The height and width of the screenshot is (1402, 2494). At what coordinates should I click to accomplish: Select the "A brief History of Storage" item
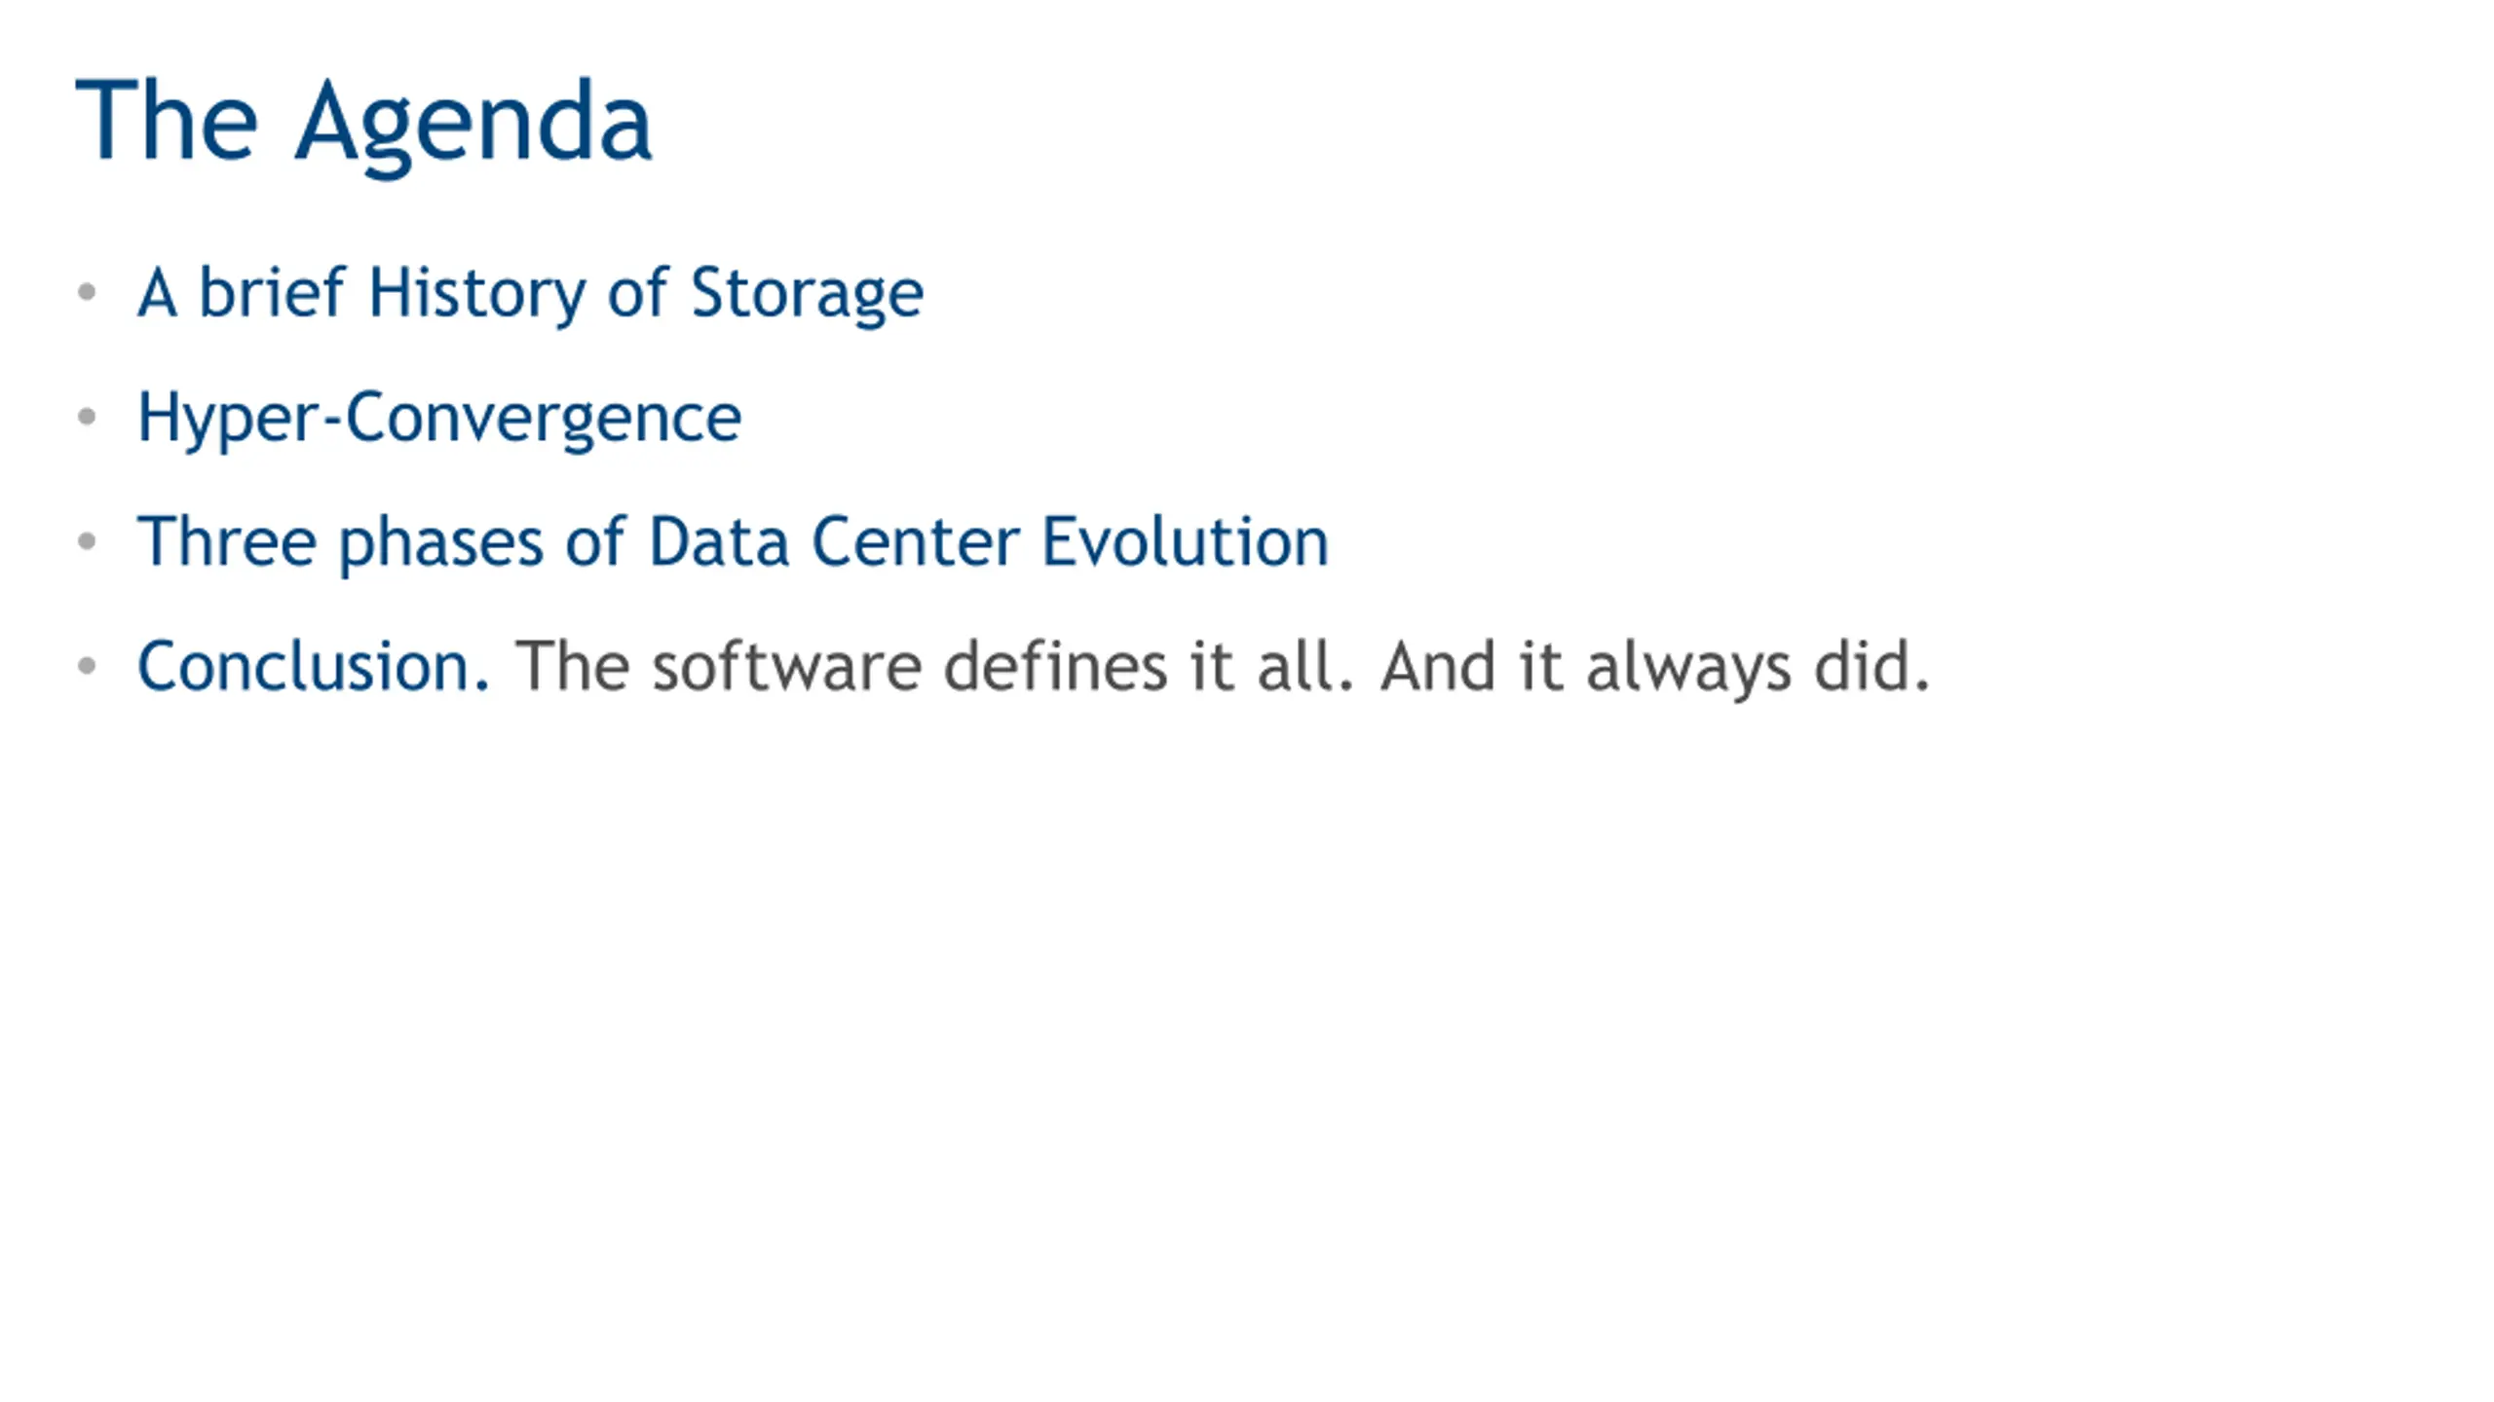530,293
